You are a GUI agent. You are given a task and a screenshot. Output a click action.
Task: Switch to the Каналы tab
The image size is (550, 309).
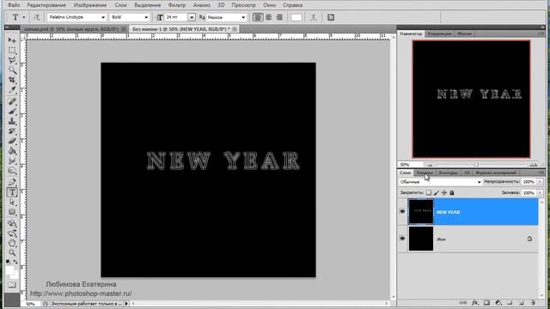coord(425,173)
